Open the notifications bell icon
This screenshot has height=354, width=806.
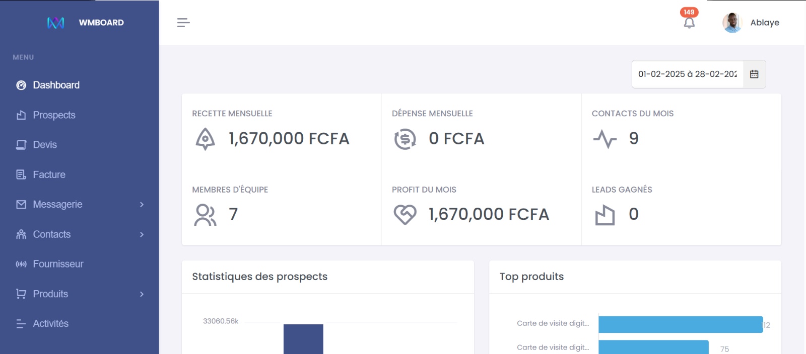pos(689,23)
